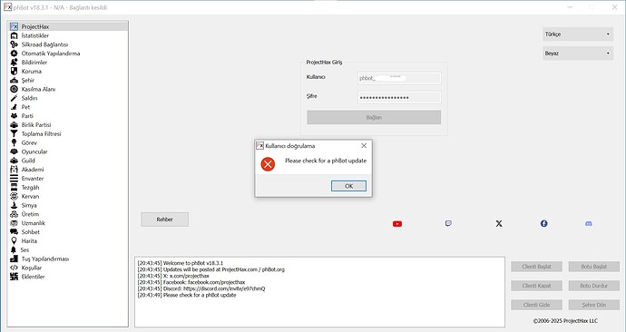Viewport: 626px width, 332px height.
Task: Click the Oyuncular icon
Action: click(14, 151)
